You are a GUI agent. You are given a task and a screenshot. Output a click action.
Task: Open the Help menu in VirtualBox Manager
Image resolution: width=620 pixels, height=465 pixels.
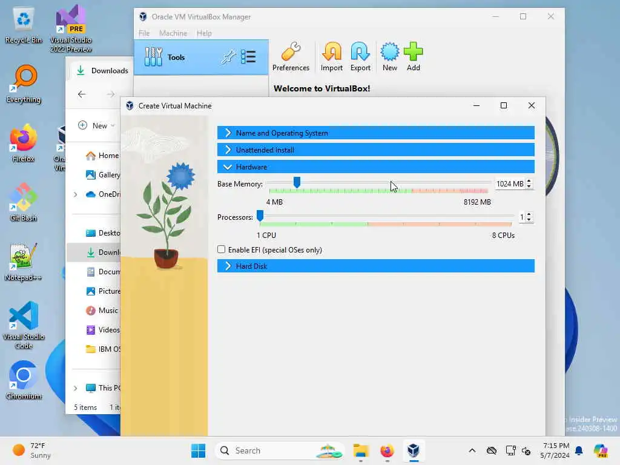point(204,33)
